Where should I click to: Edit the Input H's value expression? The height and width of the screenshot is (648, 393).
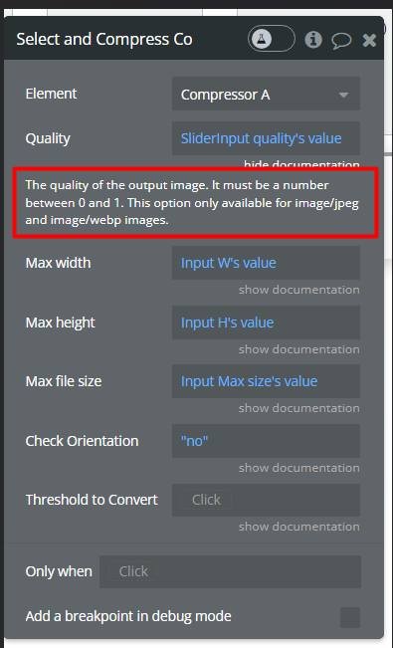[x=266, y=323]
